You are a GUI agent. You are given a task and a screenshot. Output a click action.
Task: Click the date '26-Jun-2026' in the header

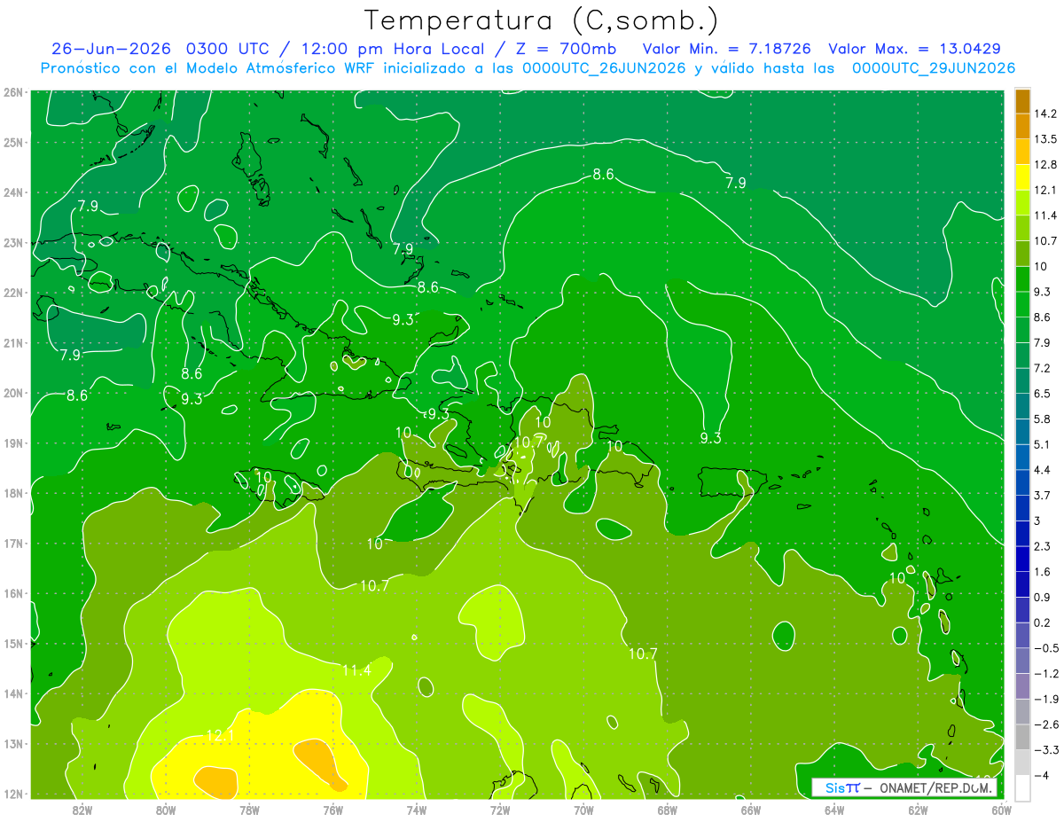(x=112, y=49)
